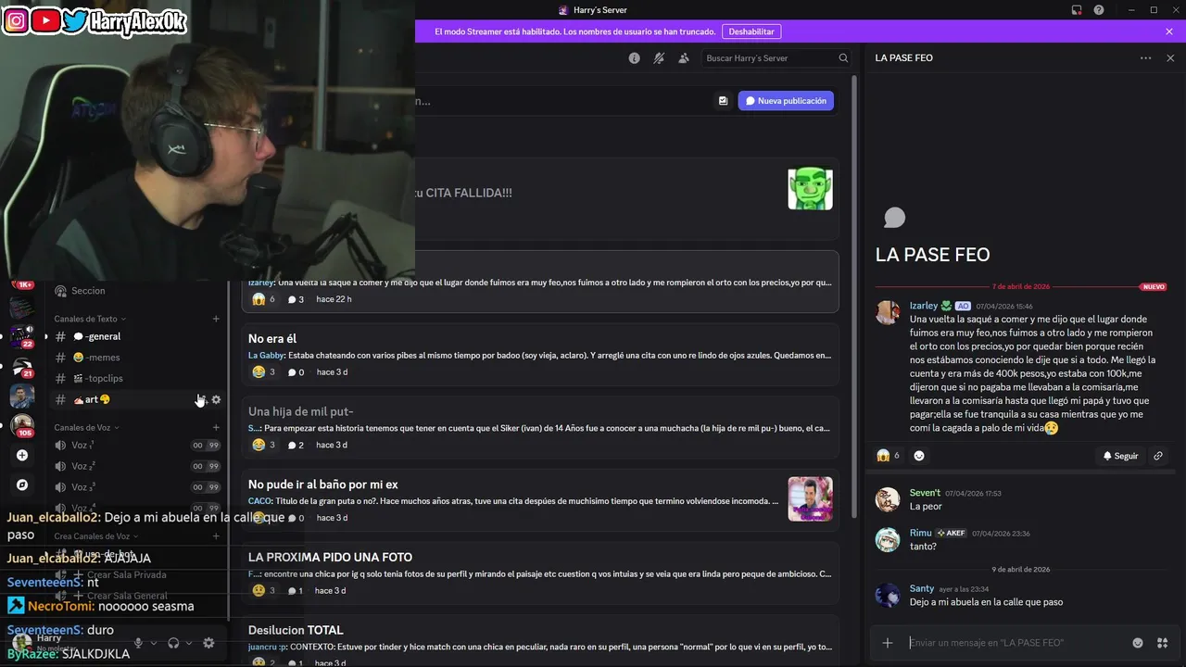Select the -general text channel
Image resolution: width=1186 pixels, height=667 pixels.
click(136, 336)
